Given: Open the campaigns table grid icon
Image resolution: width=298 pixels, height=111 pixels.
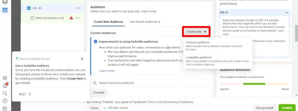Looking at the screenshot, I should pyautogui.click(x=5, y=10).
